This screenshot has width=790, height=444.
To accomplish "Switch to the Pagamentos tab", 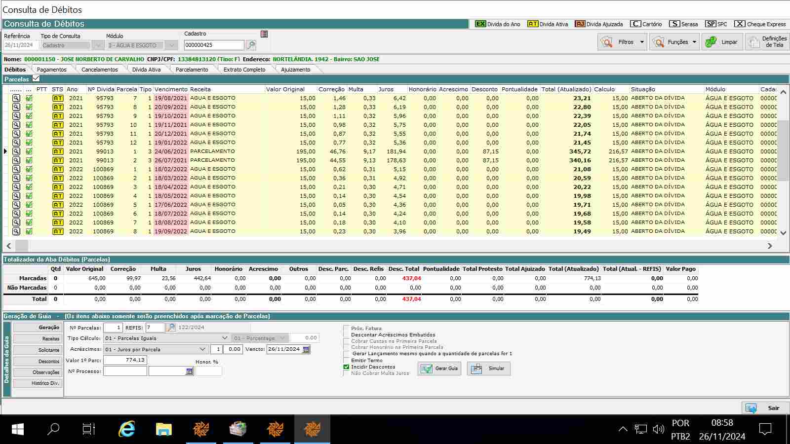I will (x=51, y=70).
